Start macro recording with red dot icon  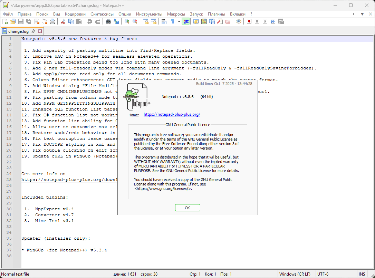tap(249, 21)
